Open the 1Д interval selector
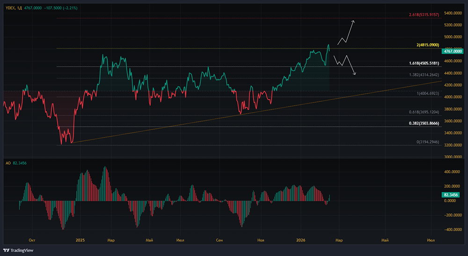Image resolution: width=468 pixels, height=256 pixels. pos(19,8)
